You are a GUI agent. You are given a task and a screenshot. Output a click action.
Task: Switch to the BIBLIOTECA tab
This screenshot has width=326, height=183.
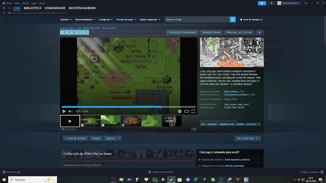(x=33, y=8)
